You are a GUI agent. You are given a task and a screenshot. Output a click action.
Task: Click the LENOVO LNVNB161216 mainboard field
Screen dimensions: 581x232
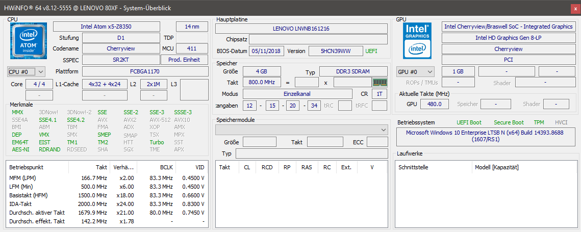(301, 29)
